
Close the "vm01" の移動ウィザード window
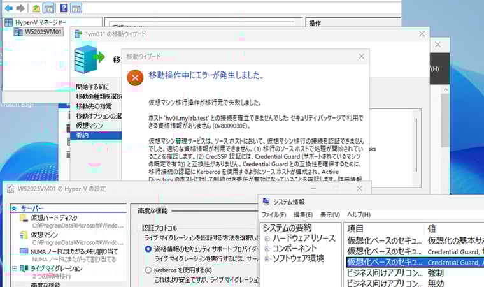[x=422, y=34]
